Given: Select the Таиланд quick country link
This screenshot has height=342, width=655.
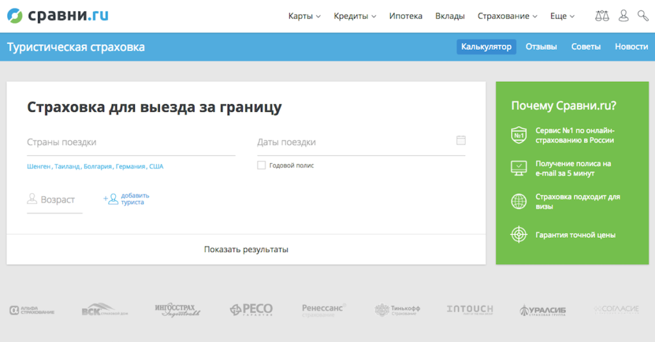Looking at the screenshot, I should (67, 166).
